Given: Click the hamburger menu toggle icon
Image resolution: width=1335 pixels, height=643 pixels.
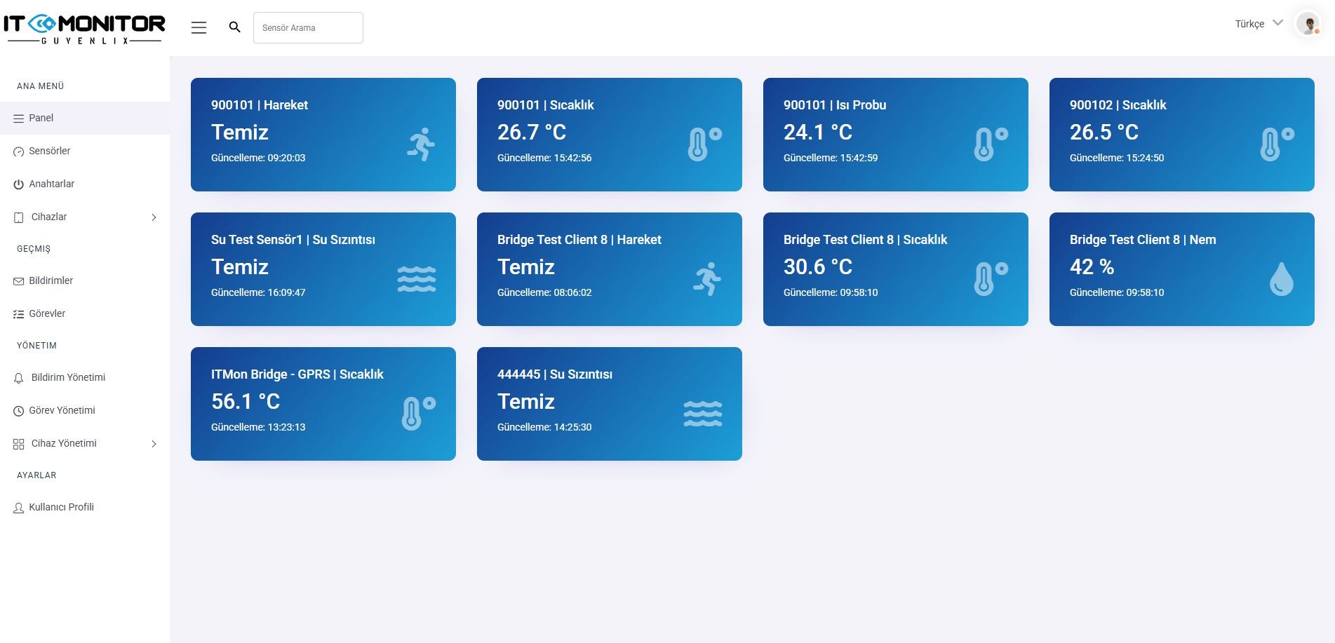Looking at the screenshot, I should [x=199, y=27].
